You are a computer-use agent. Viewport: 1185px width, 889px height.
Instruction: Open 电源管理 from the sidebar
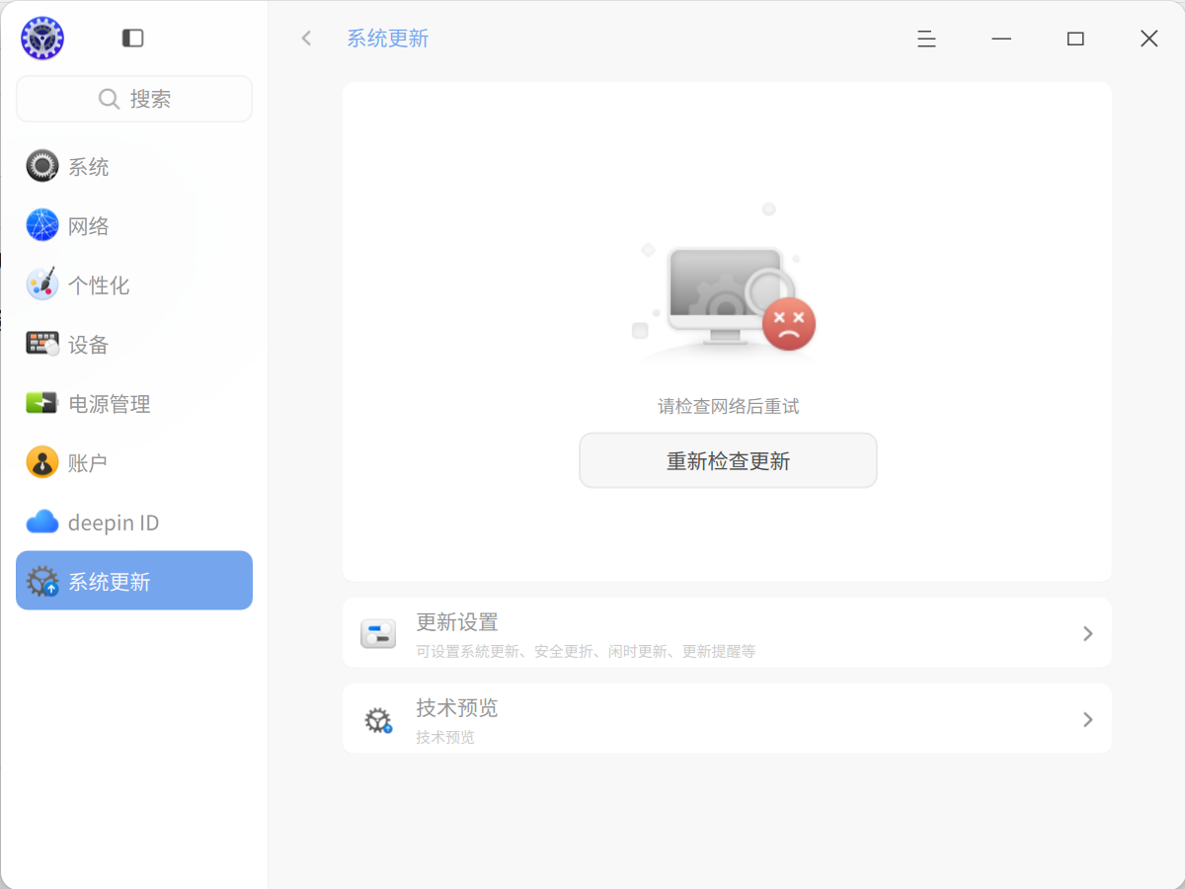(x=134, y=403)
